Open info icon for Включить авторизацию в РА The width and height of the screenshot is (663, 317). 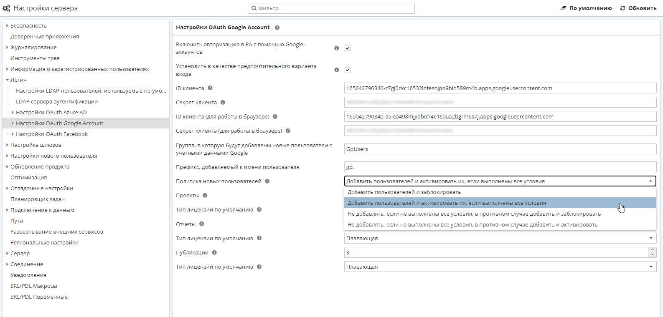[x=337, y=48]
